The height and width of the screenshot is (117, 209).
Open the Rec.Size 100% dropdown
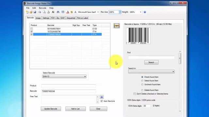(x=120, y=12)
